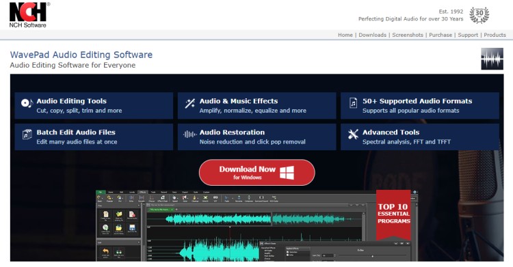Click 'Audio Editing Software for Everyone' subtitle
The width and height of the screenshot is (513, 267).
tap(73, 65)
